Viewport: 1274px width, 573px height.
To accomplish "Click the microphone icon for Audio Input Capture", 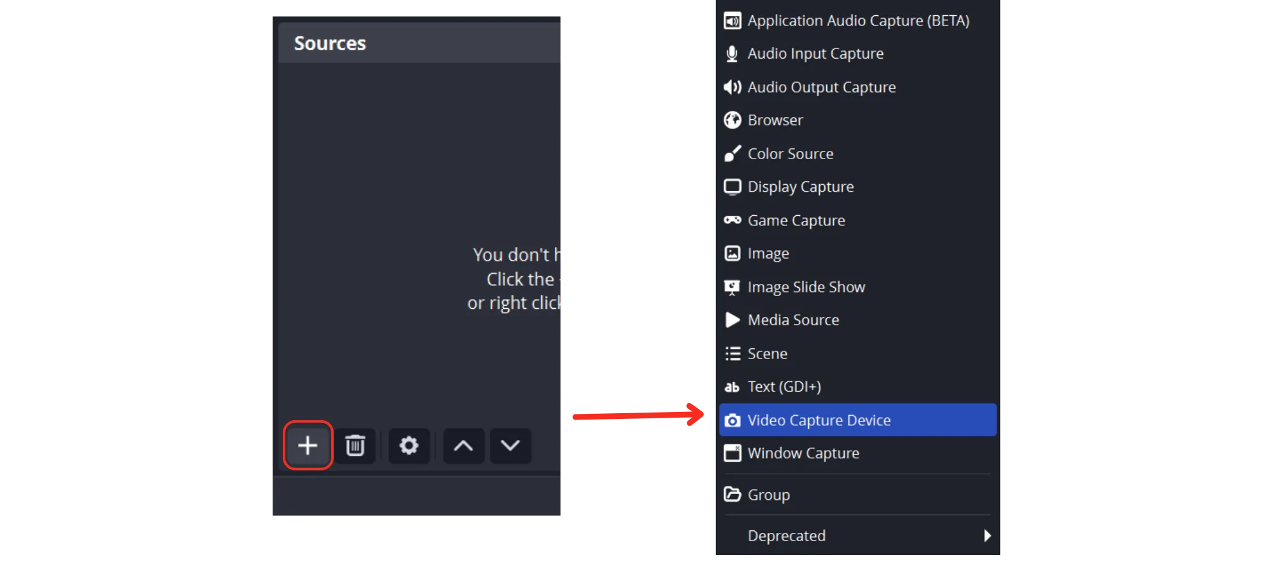I will 733,54.
